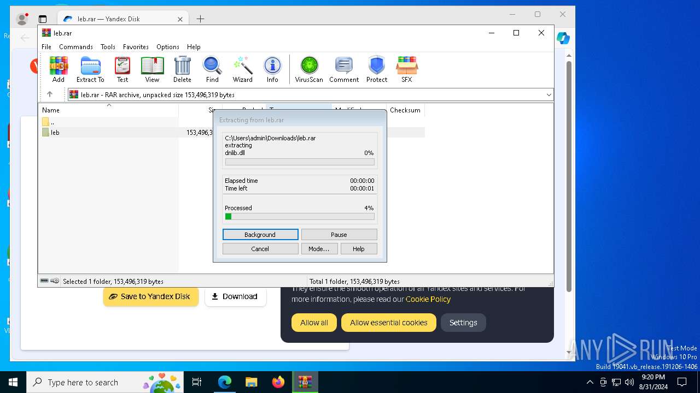Open the Options menu
The height and width of the screenshot is (393, 700).
coord(168,47)
